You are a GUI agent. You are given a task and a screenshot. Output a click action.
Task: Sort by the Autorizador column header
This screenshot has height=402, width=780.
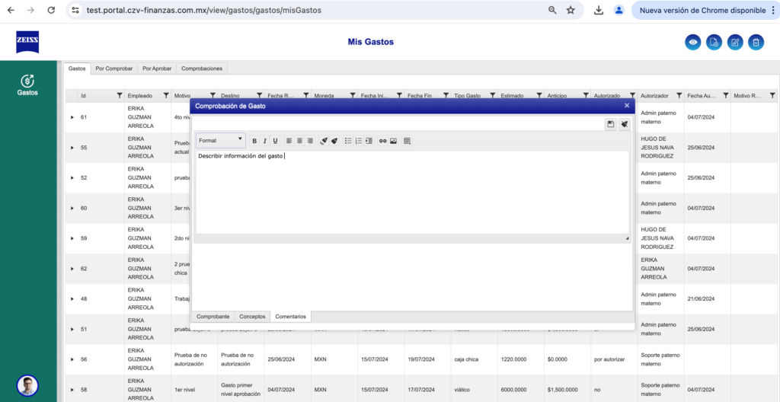(654, 95)
